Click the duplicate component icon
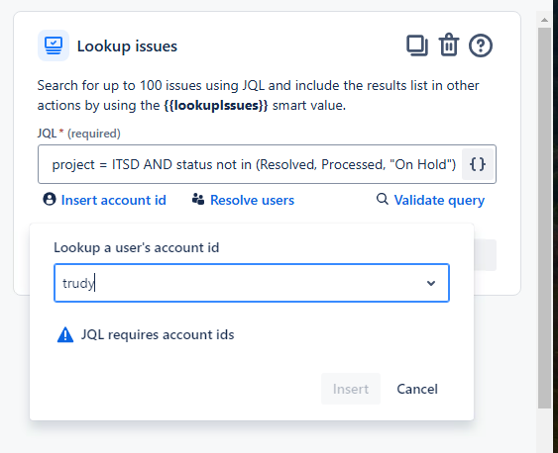The height and width of the screenshot is (453, 558). point(416,45)
